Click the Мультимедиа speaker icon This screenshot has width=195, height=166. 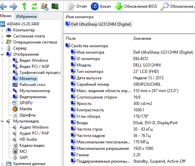pyautogui.click(x=8, y=121)
